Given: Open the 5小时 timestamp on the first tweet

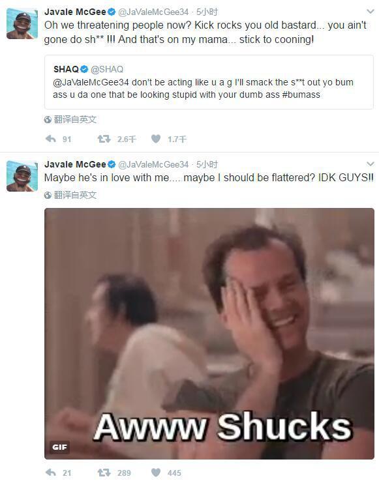Looking at the screenshot, I should click(207, 12).
